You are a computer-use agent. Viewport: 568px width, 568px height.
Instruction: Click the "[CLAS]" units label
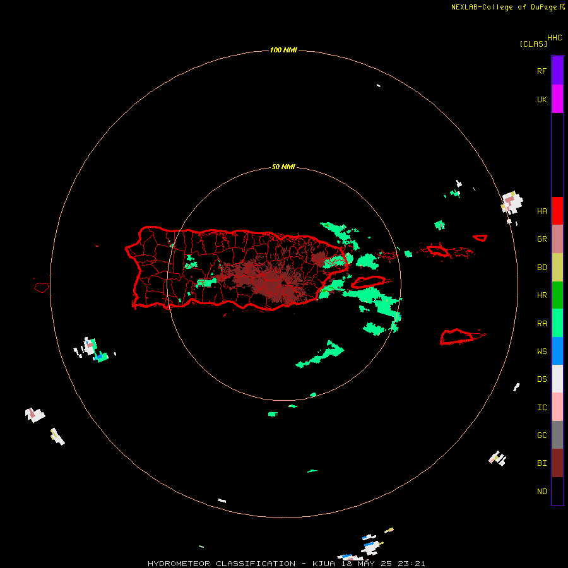(x=533, y=44)
